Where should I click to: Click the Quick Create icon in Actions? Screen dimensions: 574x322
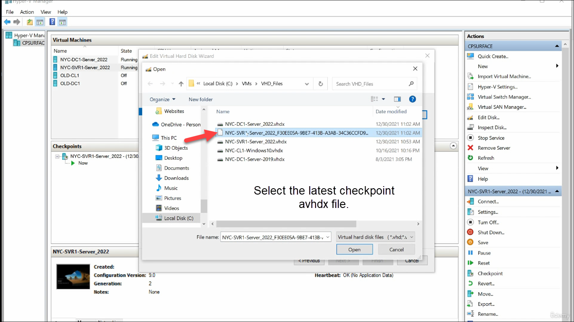[470, 56]
